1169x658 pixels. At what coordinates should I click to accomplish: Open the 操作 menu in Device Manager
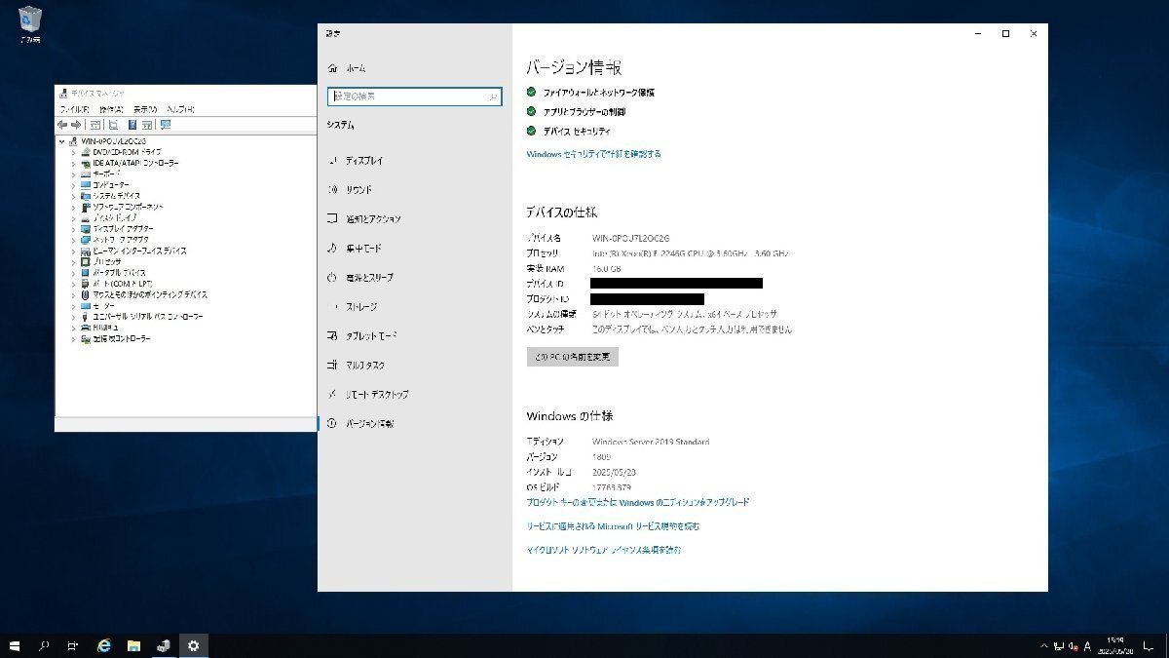coord(108,109)
